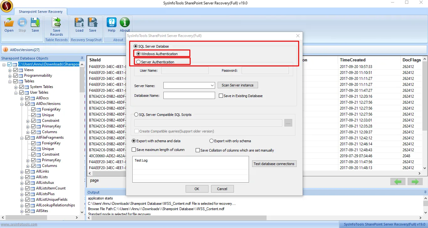The height and width of the screenshot is (228, 428).
Task: Click the warning icon beside the AllDocVersions[27] tab
Action: point(6,49)
